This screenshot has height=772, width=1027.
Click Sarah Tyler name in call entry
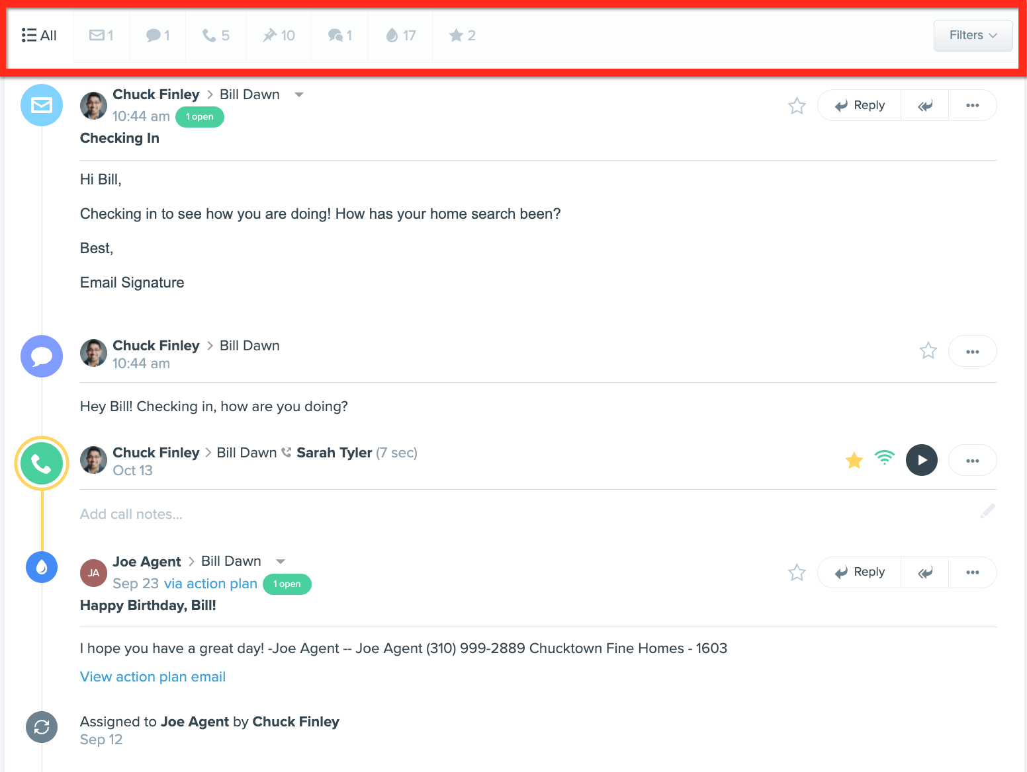point(334,453)
